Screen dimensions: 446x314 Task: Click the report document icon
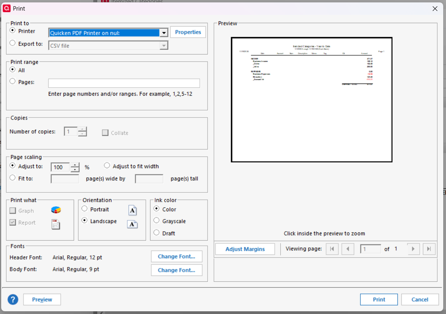[56, 224]
